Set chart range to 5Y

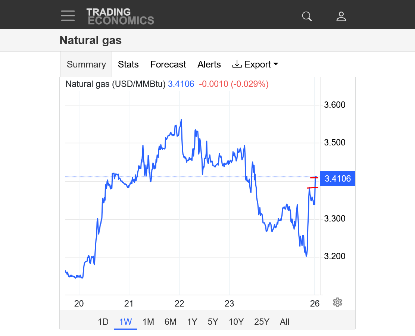pyautogui.click(x=213, y=322)
